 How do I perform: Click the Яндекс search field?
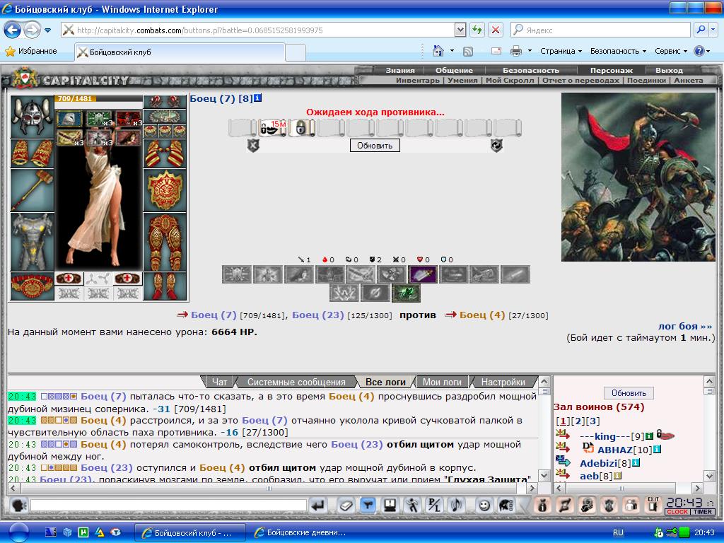pyautogui.click(x=600, y=30)
